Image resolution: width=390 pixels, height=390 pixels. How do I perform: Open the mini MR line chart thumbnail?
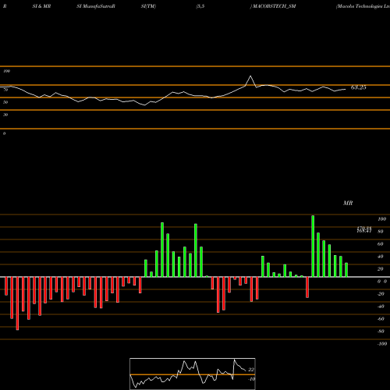pos(193,374)
